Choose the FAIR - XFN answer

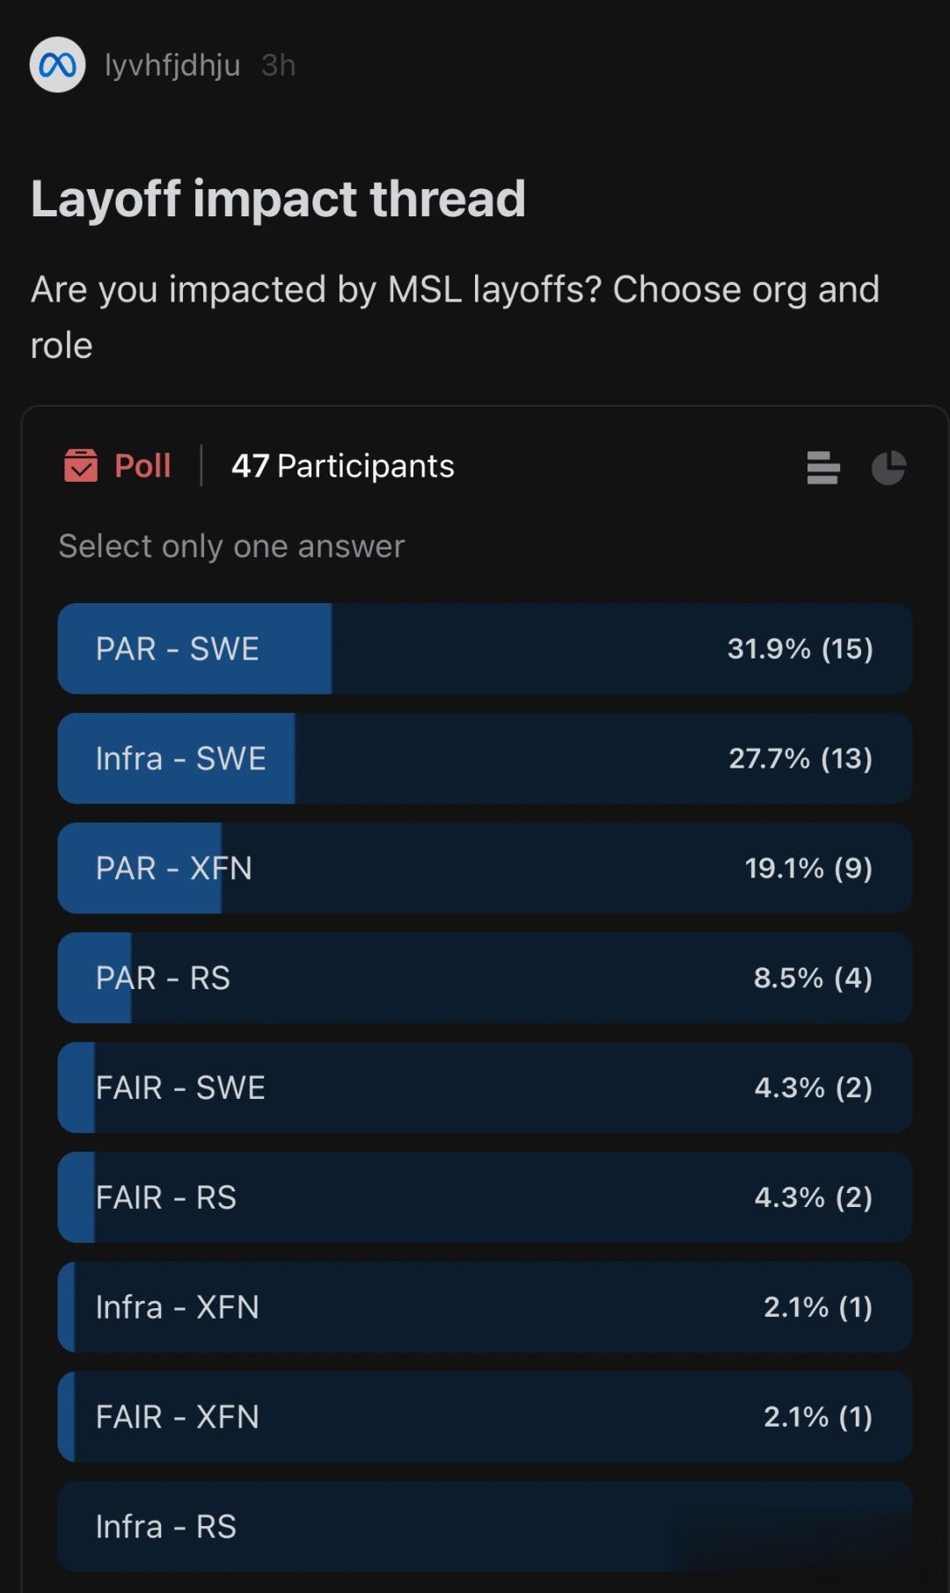coord(484,1417)
